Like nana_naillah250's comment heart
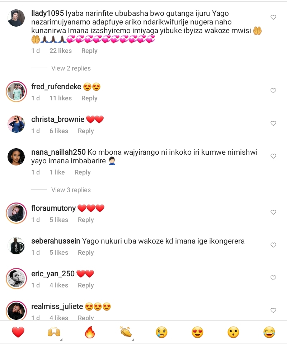The image size is (287, 345). click(273, 156)
